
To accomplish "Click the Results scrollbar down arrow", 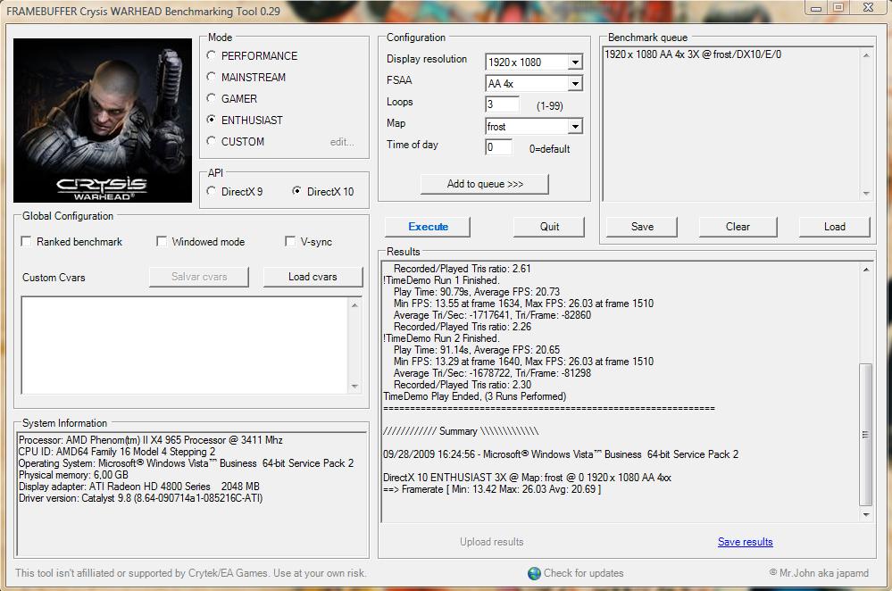I will pyautogui.click(x=866, y=515).
